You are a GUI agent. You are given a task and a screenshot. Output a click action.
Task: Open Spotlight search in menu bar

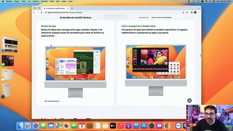(x=210, y=1)
